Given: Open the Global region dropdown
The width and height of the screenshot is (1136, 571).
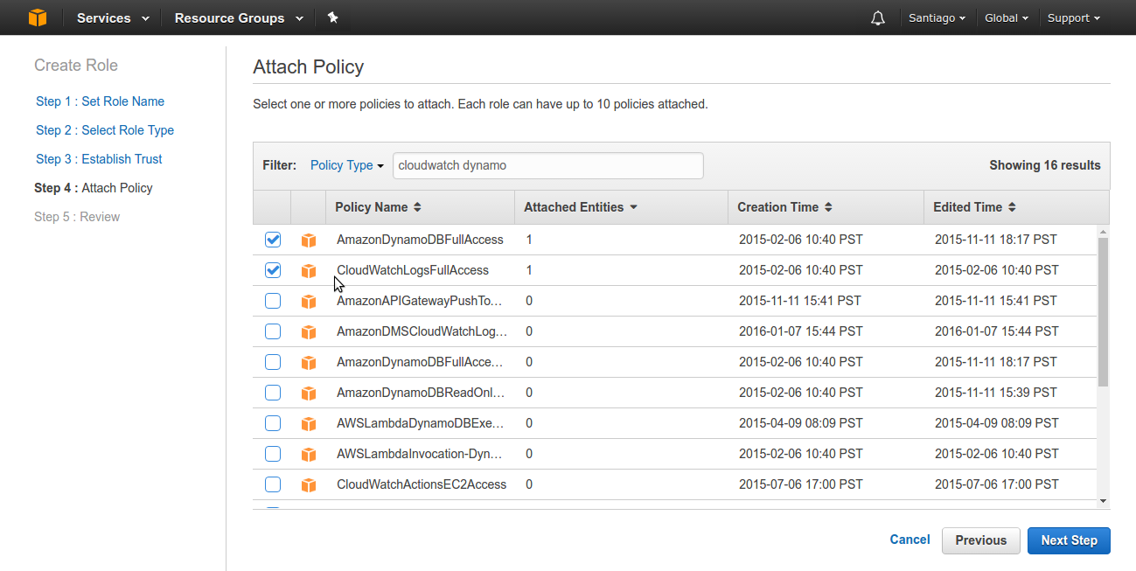Looking at the screenshot, I should click(1007, 17).
